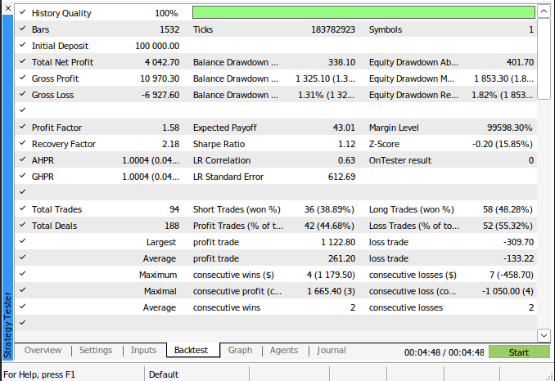Click the largest profit trade value 1 122.80
This screenshot has width=555, height=381.
click(x=338, y=242)
